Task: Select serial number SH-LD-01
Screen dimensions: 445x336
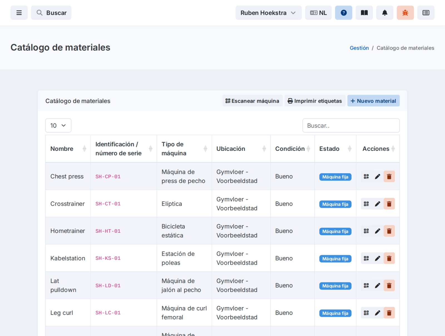Action: pyautogui.click(x=108, y=286)
